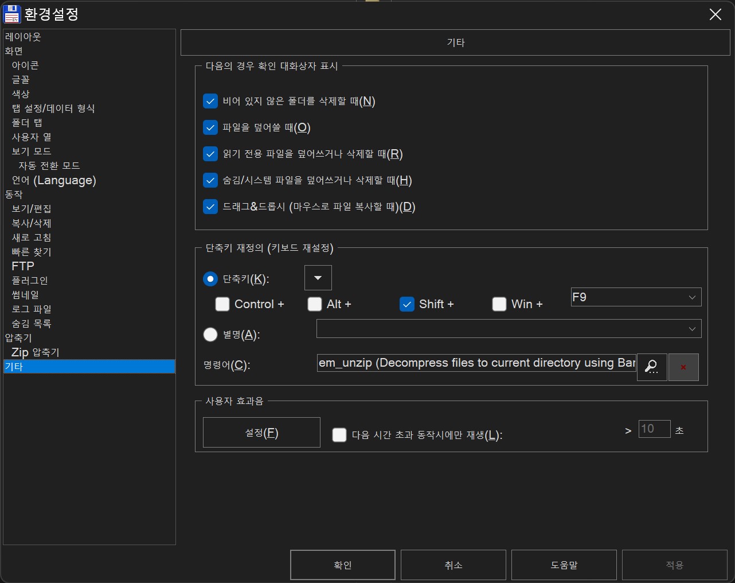Expand the 별명 alias combo box
The height and width of the screenshot is (583, 735).
(509, 329)
